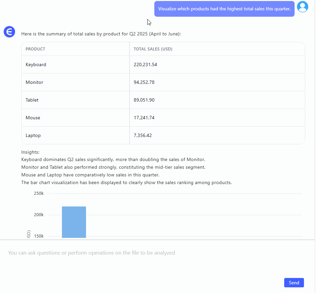Select the Mouse product cell

click(33, 118)
